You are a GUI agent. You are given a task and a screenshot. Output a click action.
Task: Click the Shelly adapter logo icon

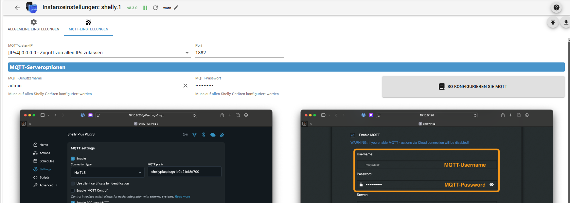[31, 8]
